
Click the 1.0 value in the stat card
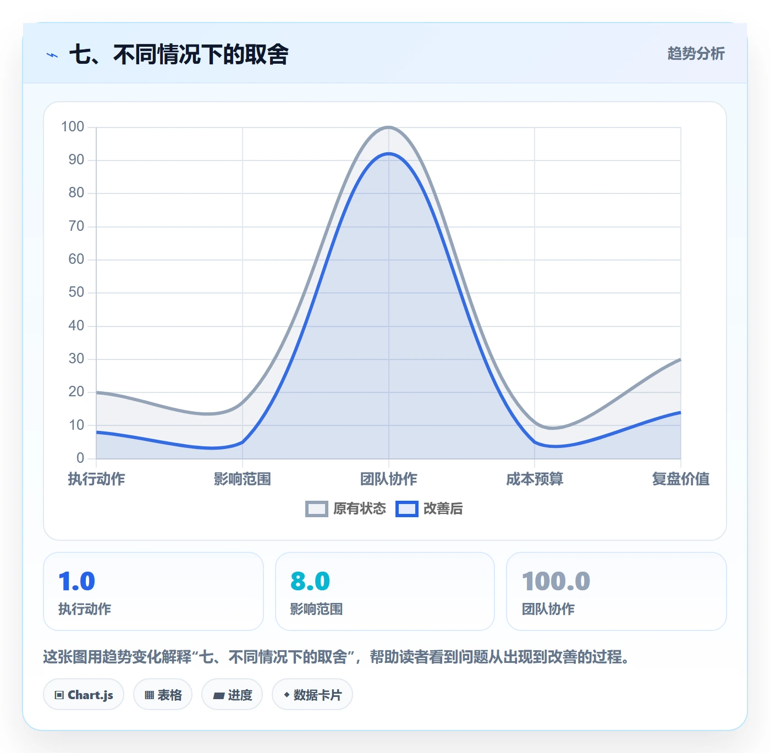(77, 582)
